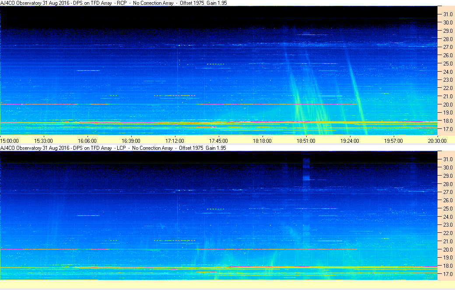Click the 28.0 frequency label in LCP panel
The width and height of the screenshot is (455, 290).
pyautogui.click(x=448, y=184)
